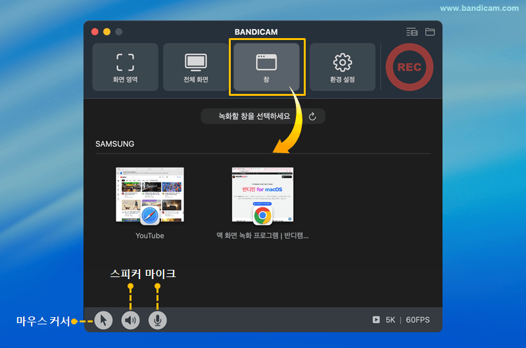Viewport: 526px width, 348px height.
Task: Close the Bandicam window with red button
Action: (95, 32)
